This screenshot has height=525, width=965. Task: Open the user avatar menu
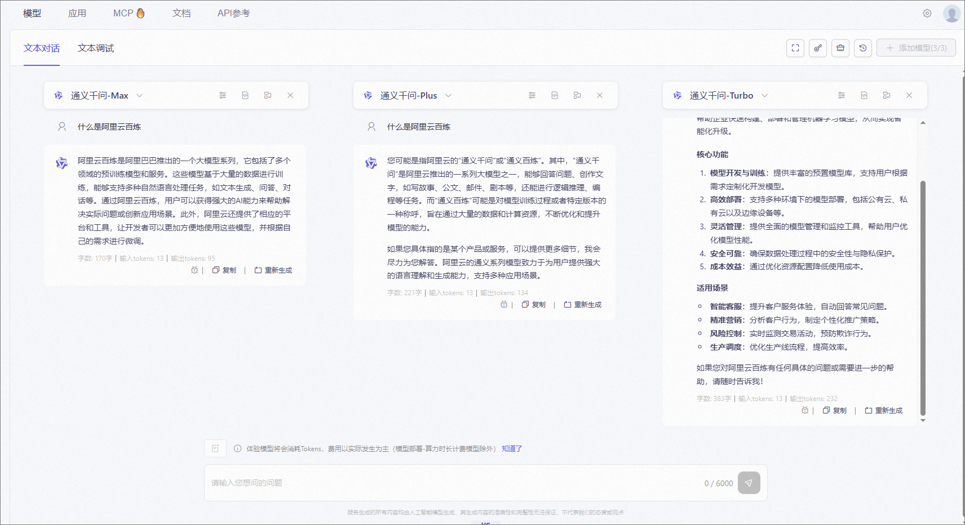tap(951, 14)
